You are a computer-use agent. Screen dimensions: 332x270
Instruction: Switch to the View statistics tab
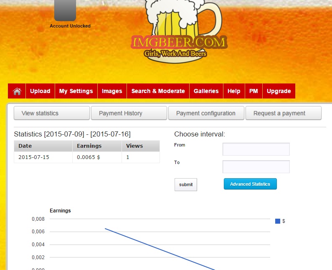[x=52, y=113]
